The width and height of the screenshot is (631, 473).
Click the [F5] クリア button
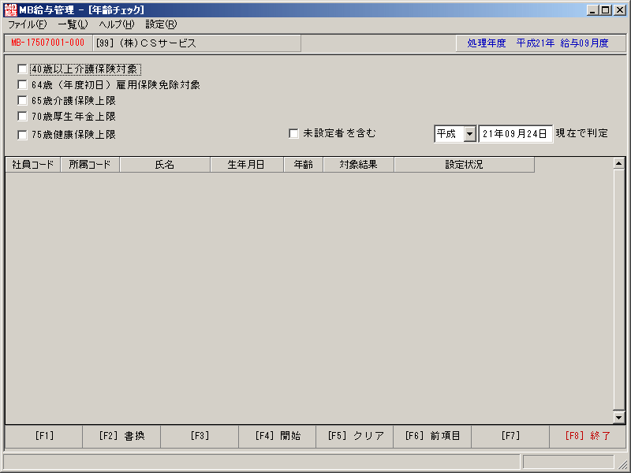356,436
